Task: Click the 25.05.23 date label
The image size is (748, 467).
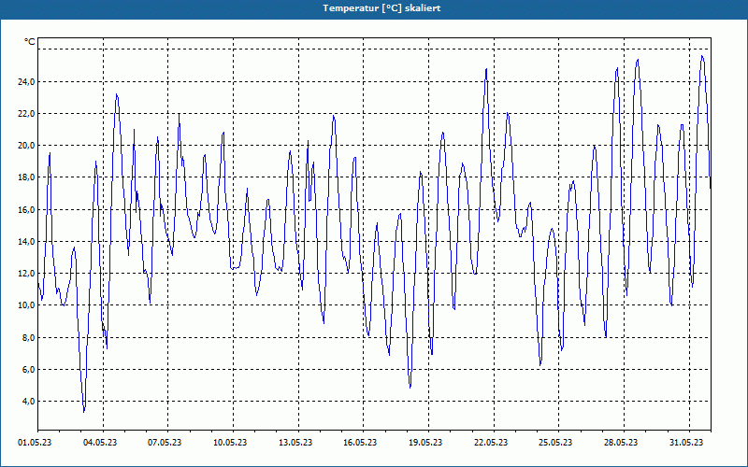Action: coord(555,443)
